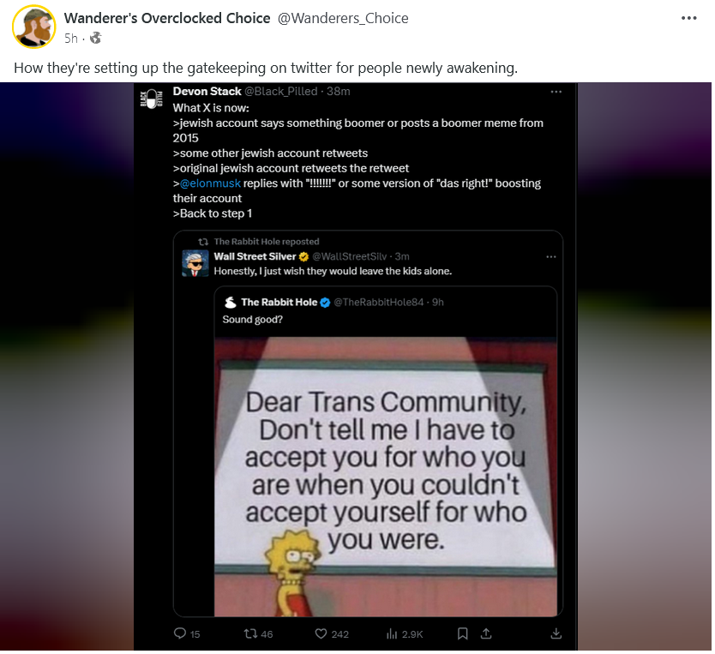The width and height of the screenshot is (715, 654).
Task: Click the Black Pilled avatar logo
Action: click(x=152, y=99)
